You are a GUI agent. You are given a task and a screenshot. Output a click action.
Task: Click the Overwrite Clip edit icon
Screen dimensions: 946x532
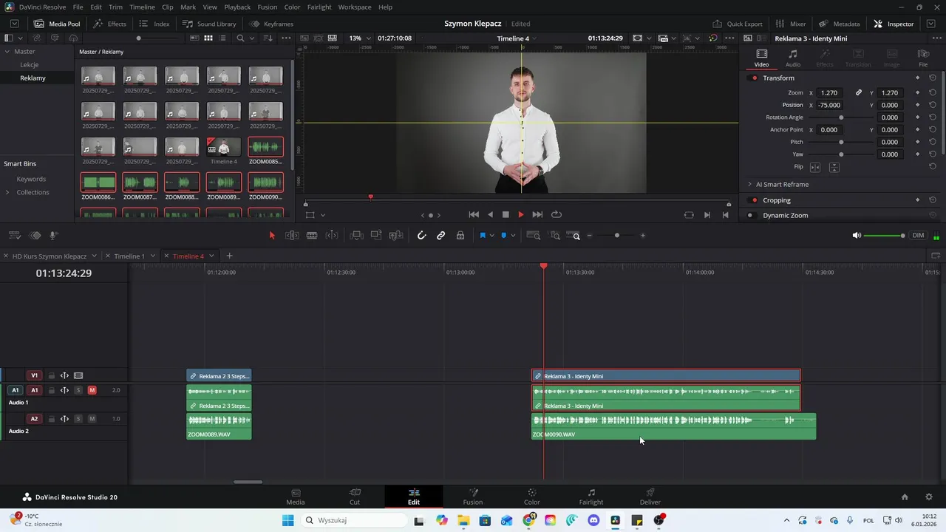coord(376,236)
